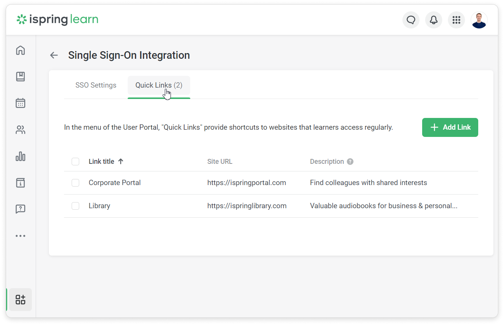Switch to the SSO Settings tab

[95, 85]
